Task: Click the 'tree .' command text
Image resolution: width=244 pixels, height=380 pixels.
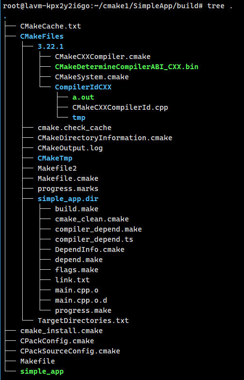Action: 220,6
